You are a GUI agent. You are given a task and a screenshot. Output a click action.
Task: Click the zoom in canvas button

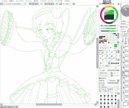[35, 4]
